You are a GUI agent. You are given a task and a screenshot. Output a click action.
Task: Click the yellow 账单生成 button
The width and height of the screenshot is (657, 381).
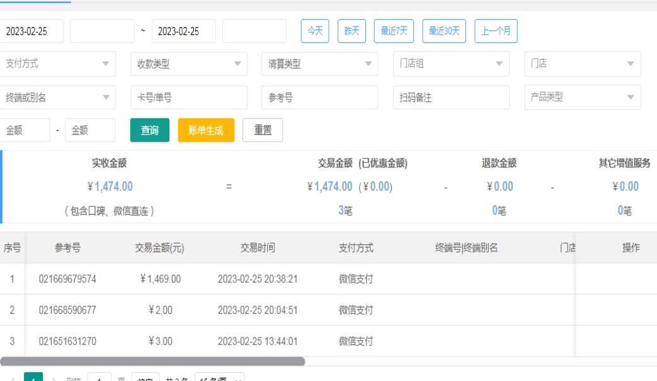tap(206, 130)
